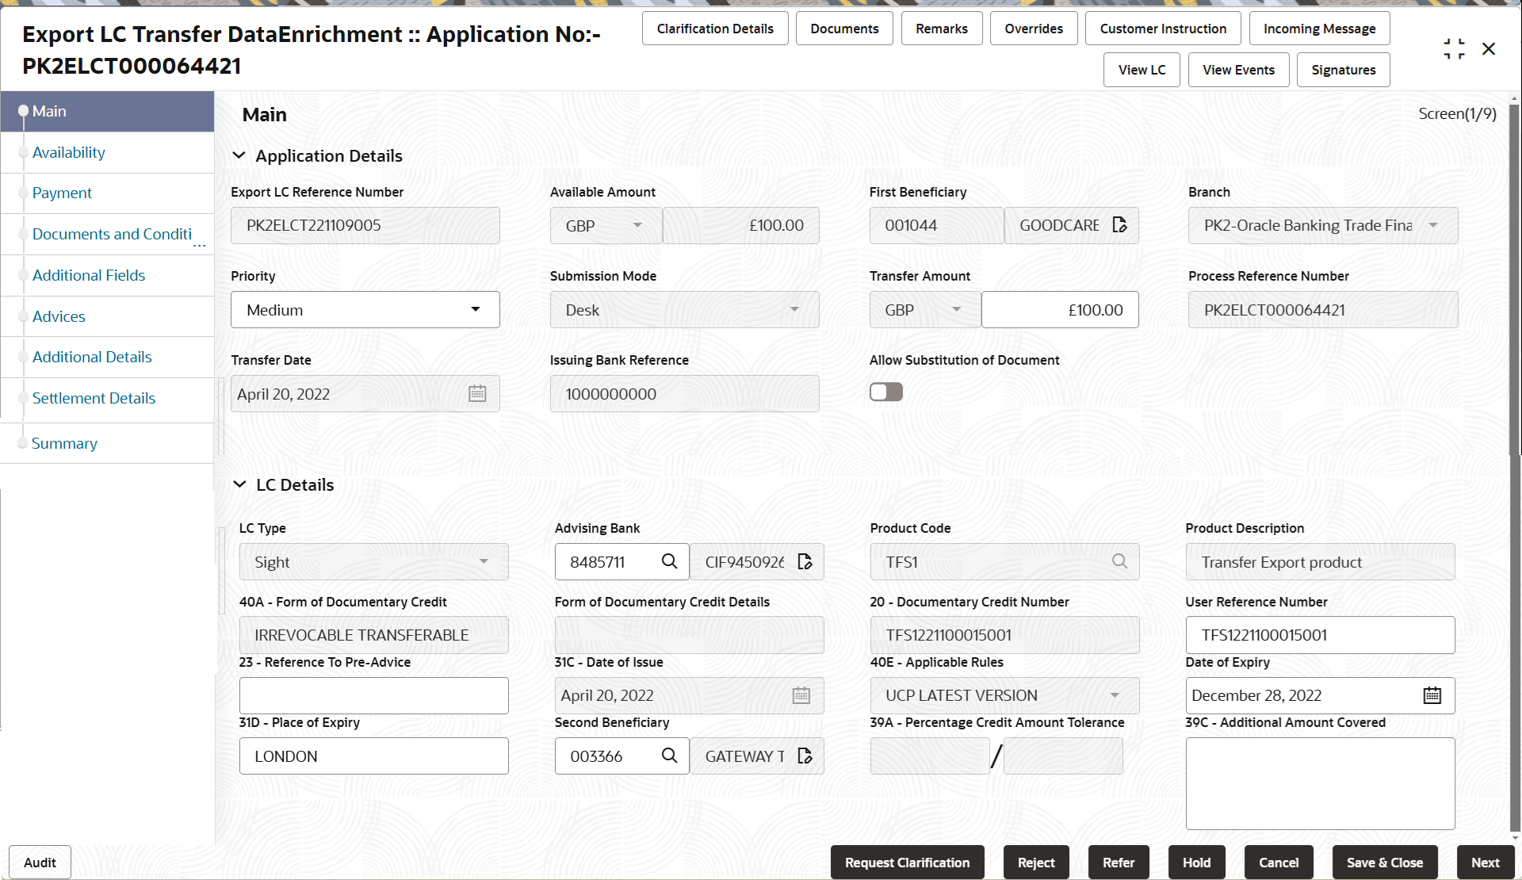1522x880 pixels.
Task: Open the calendar icon for 31C Date of Issue
Action: click(x=801, y=695)
